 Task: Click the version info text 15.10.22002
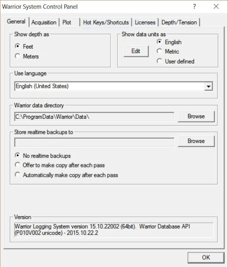pyautogui.click(x=105, y=227)
